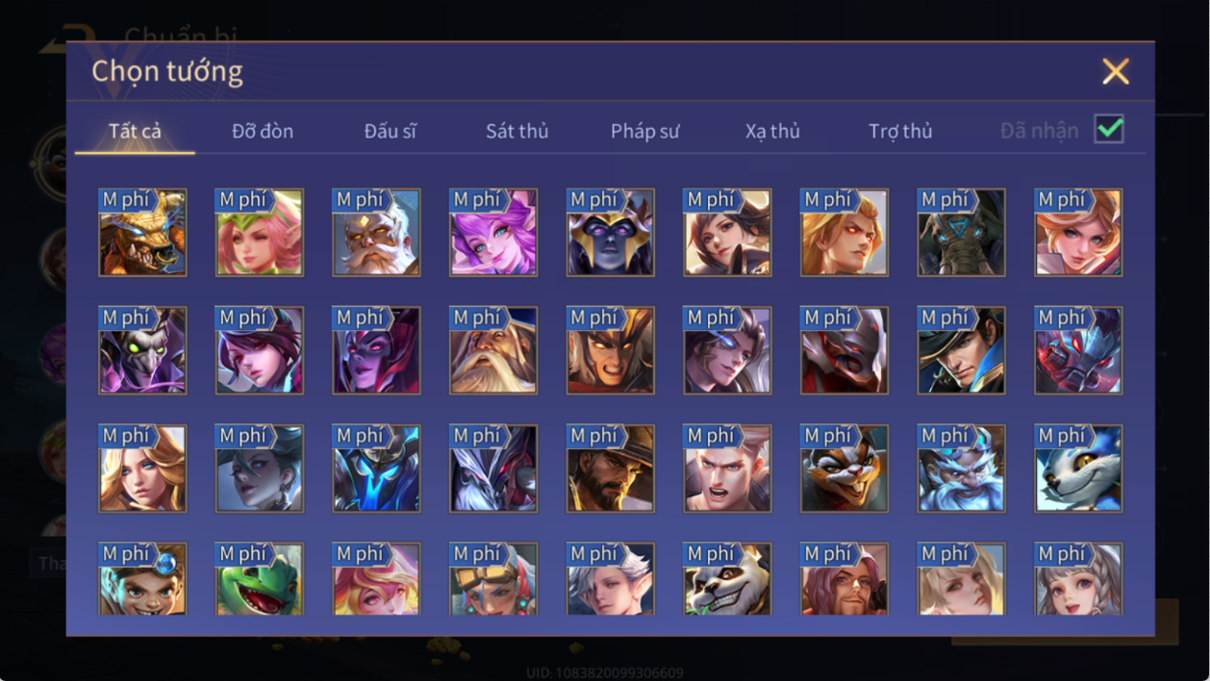Pick the panda hero portrait
This screenshot has height=681, width=1210.
(727, 579)
